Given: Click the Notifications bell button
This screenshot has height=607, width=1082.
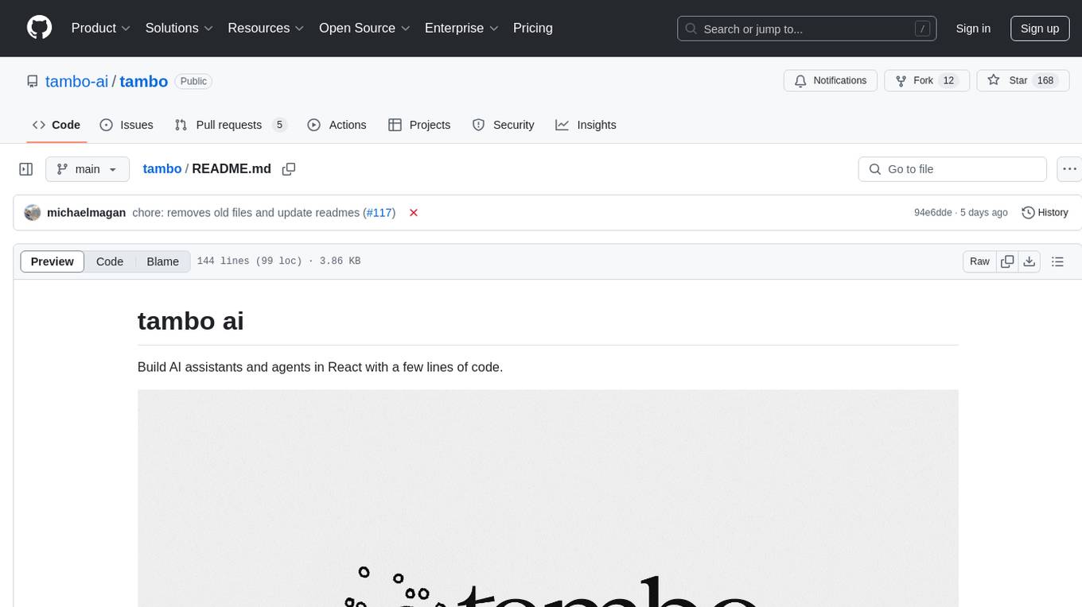Looking at the screenshot, I should tap(831, 81).
